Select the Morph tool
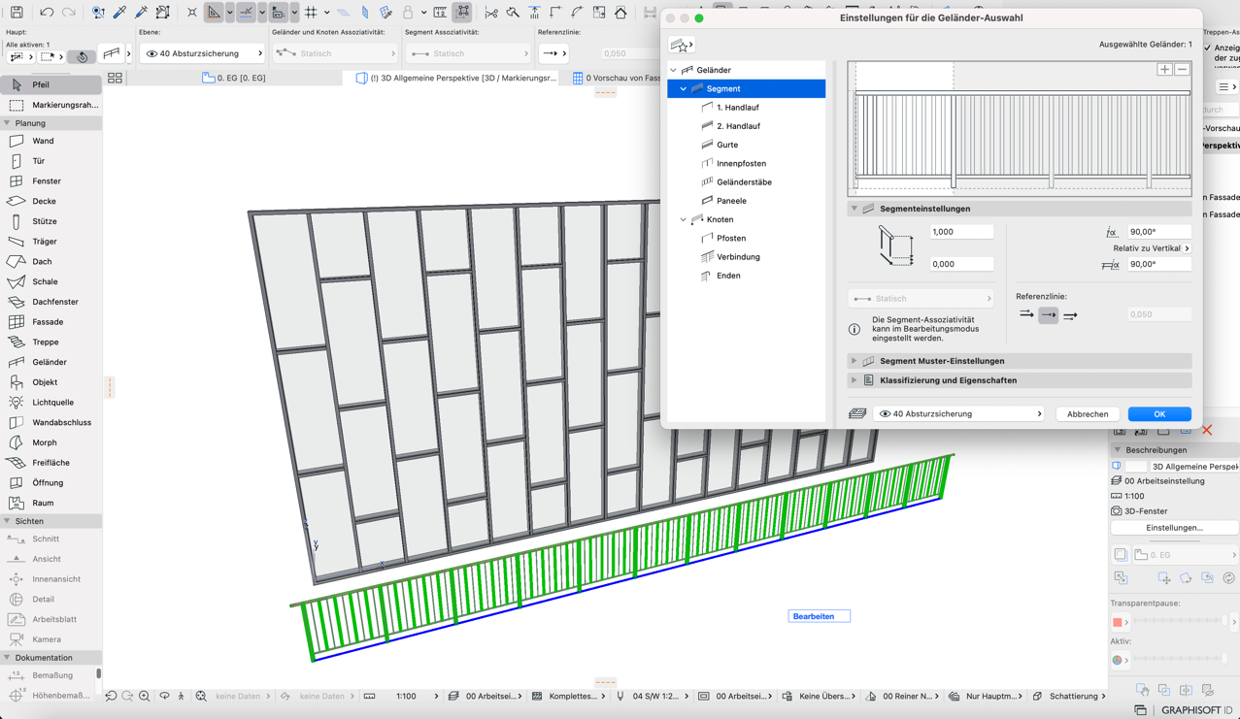This screenshot has height=719, width=1240. [50, 442]
